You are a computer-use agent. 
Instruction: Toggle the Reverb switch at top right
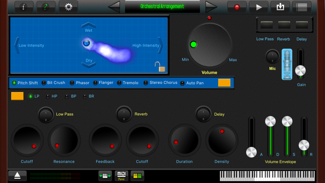[x=284, y=25]
